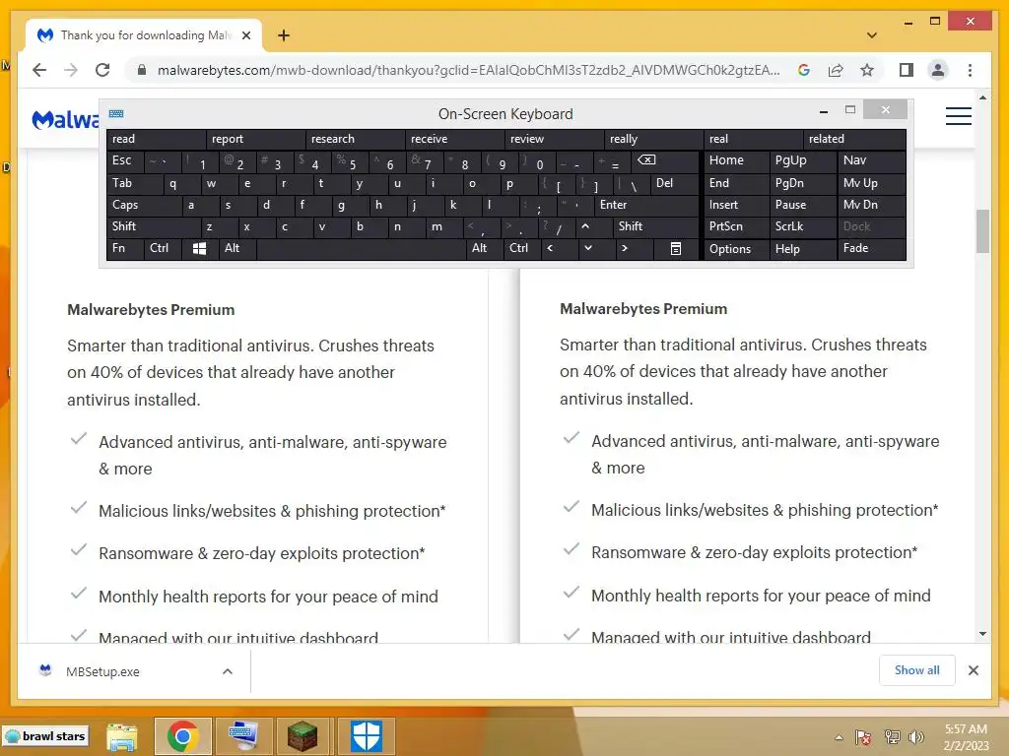Viewport: 1009px width, 756px height.
Task: Click the PrtScn key
Action: tap(736, 226)
